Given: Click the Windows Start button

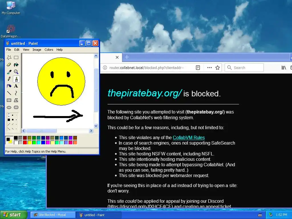Looking at the screenshot, I should click(x=13, y=215).
